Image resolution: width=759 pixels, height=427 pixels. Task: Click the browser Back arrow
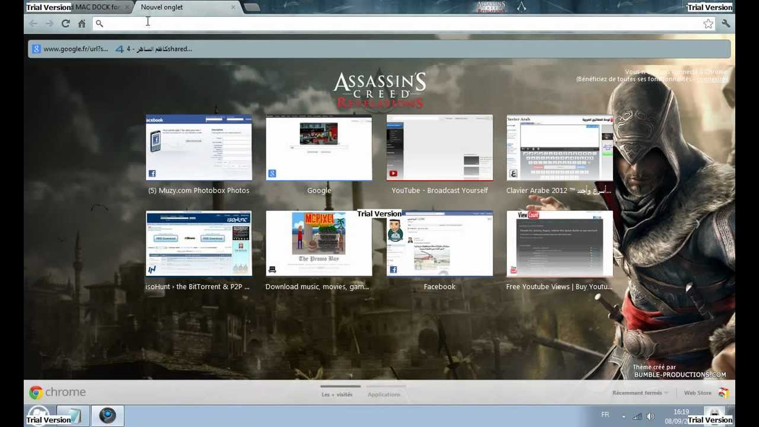pos(33,24)
